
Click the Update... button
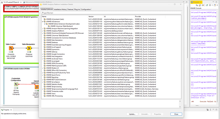tap(132, 114)
